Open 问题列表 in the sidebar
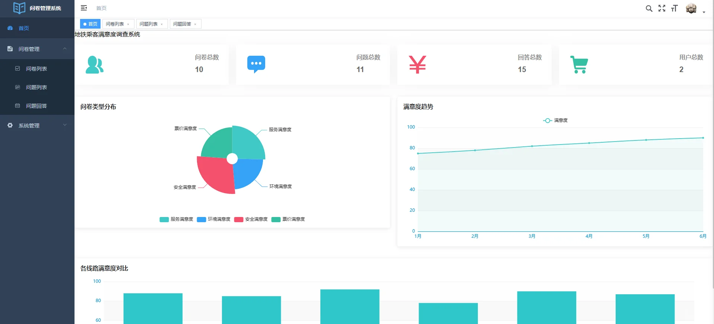The height and width of the screenshot is (324, 714). pyautogui.click(x=37, y=87)
